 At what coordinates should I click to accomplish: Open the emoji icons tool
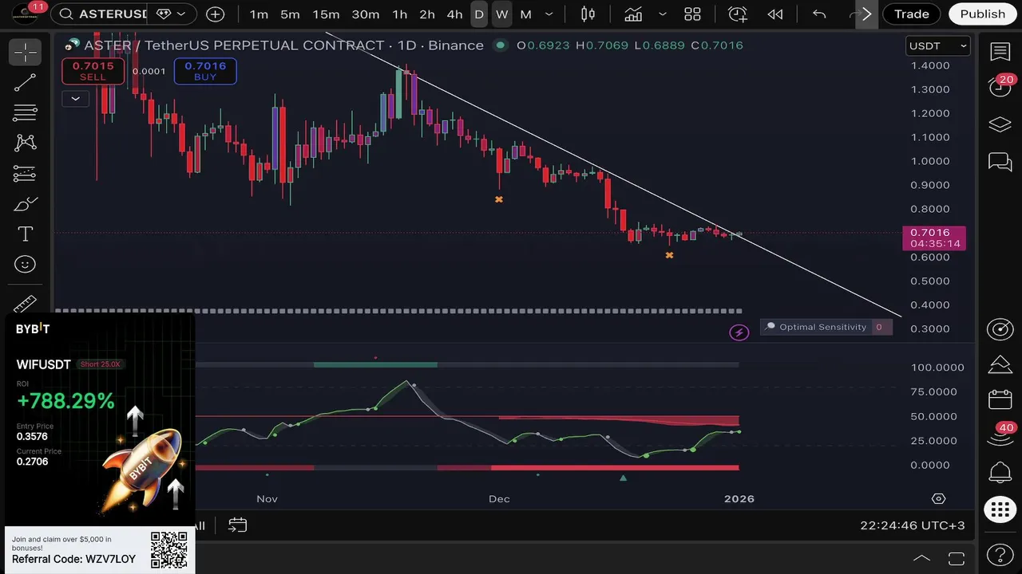(26, 264)
